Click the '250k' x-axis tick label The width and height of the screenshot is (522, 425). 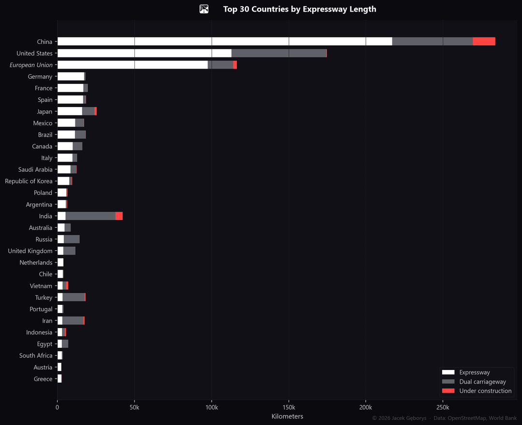pyautogui.click(x=443, y=408)
